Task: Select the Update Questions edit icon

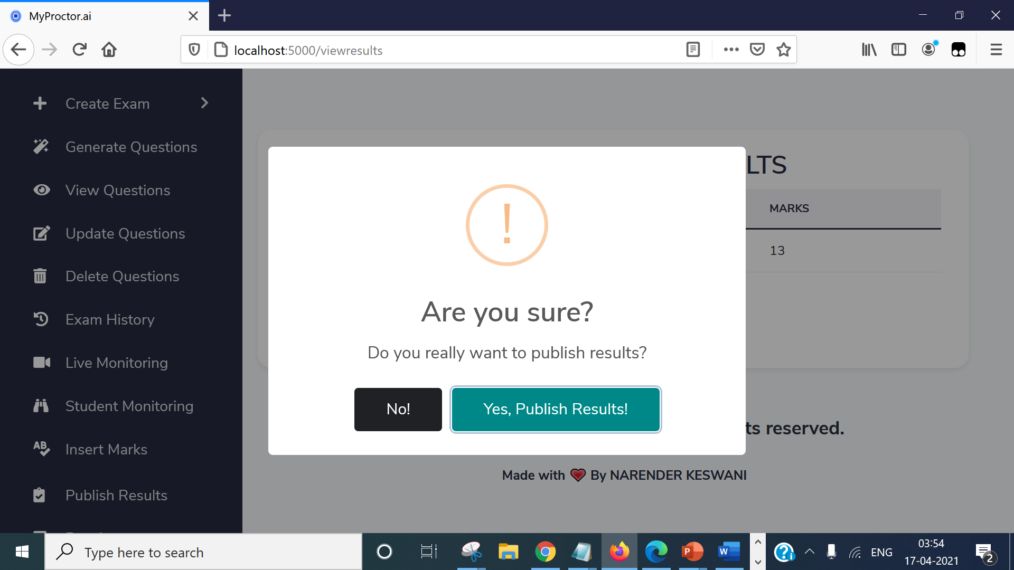Action: [40, 232]
